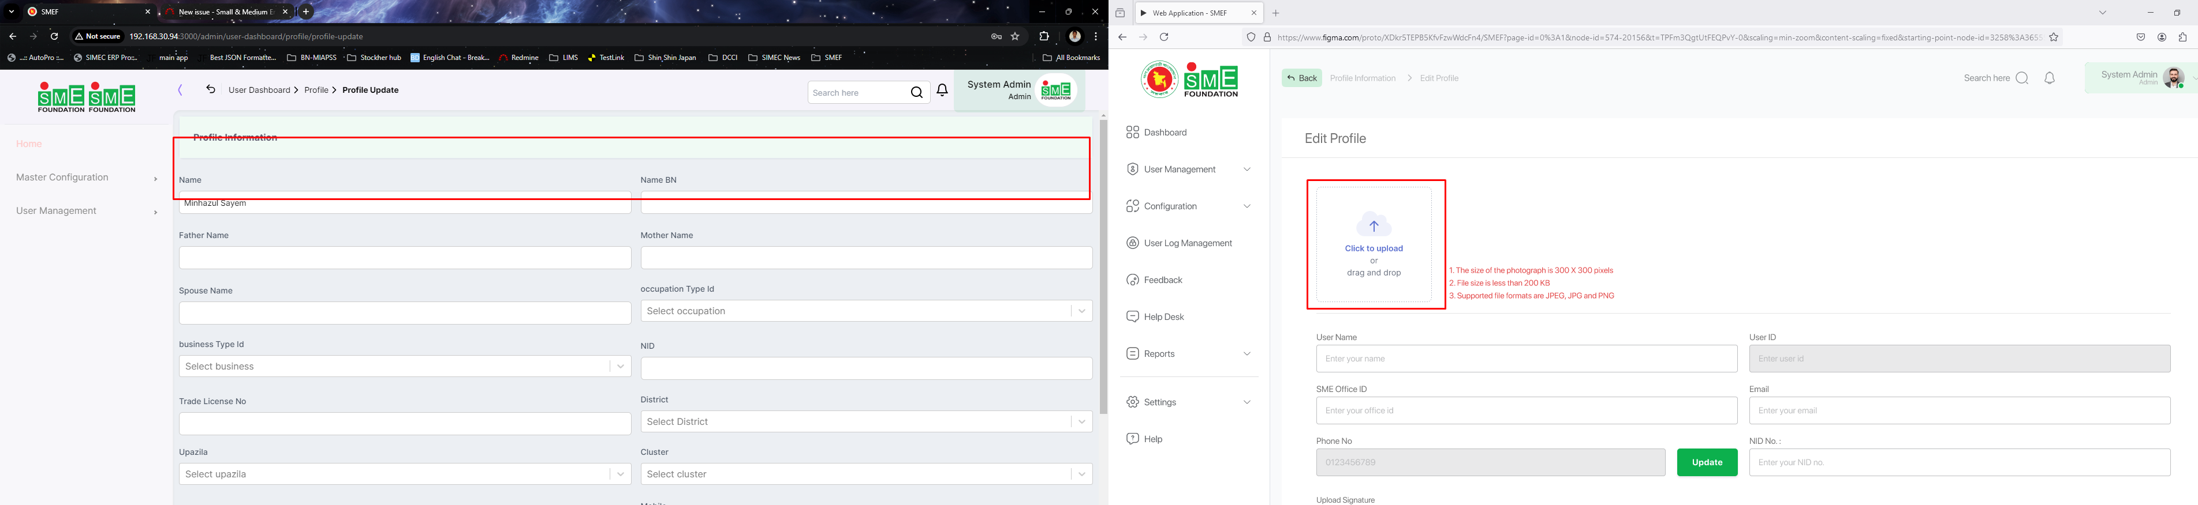Reload the Firefox Figma page

[x=1164, y=37]
